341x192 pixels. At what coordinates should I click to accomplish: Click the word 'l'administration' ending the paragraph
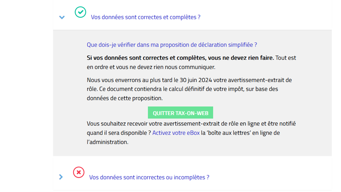[107, 142]
